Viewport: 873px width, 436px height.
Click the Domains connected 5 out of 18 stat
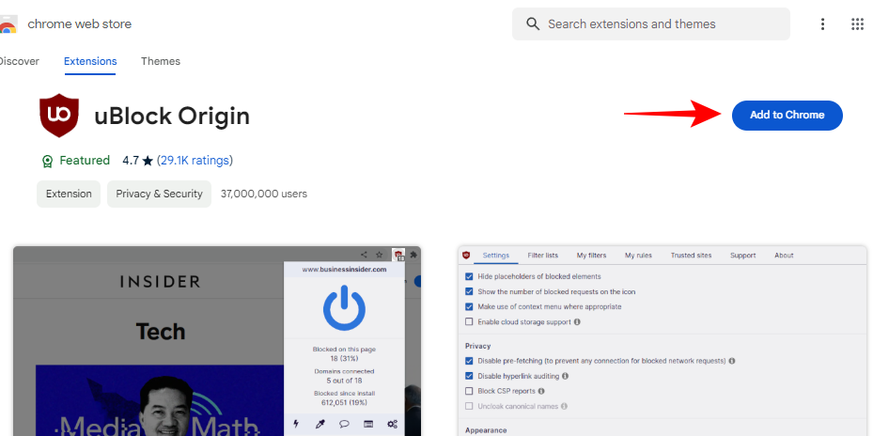pos(344,376)
